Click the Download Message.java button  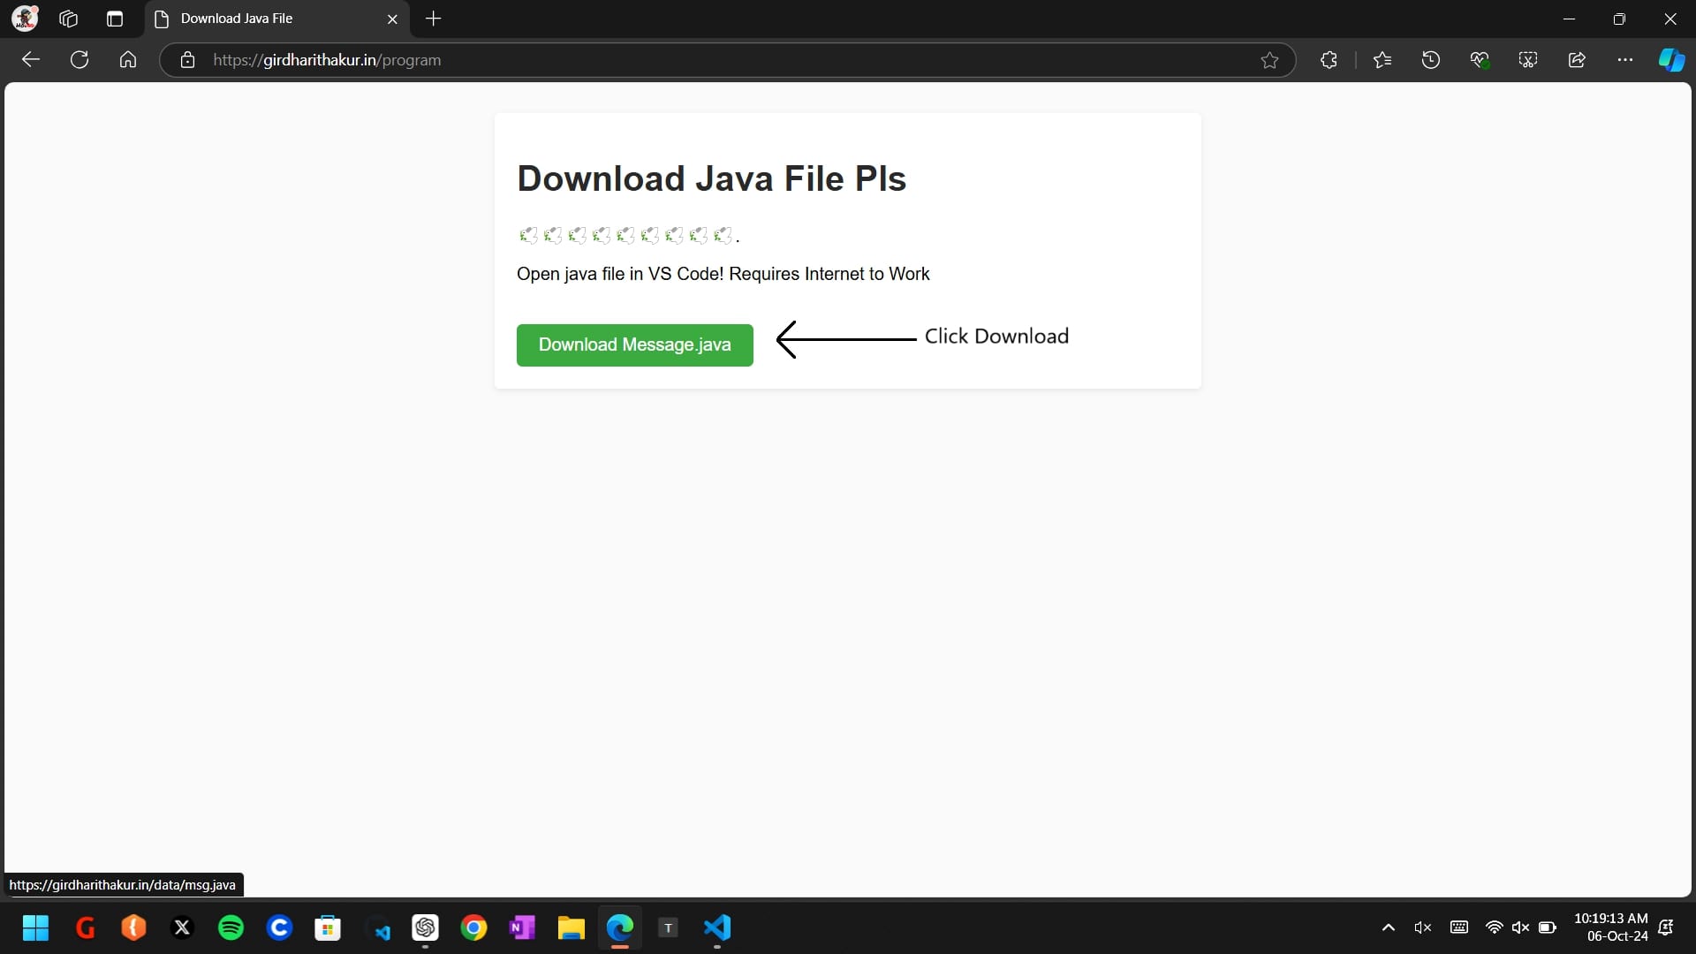[634, 344]
